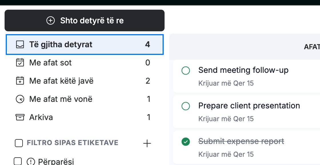Uncheck the completed Submit expense report task
The width and height of the screenshot is (320, 165).
(186, 142)
